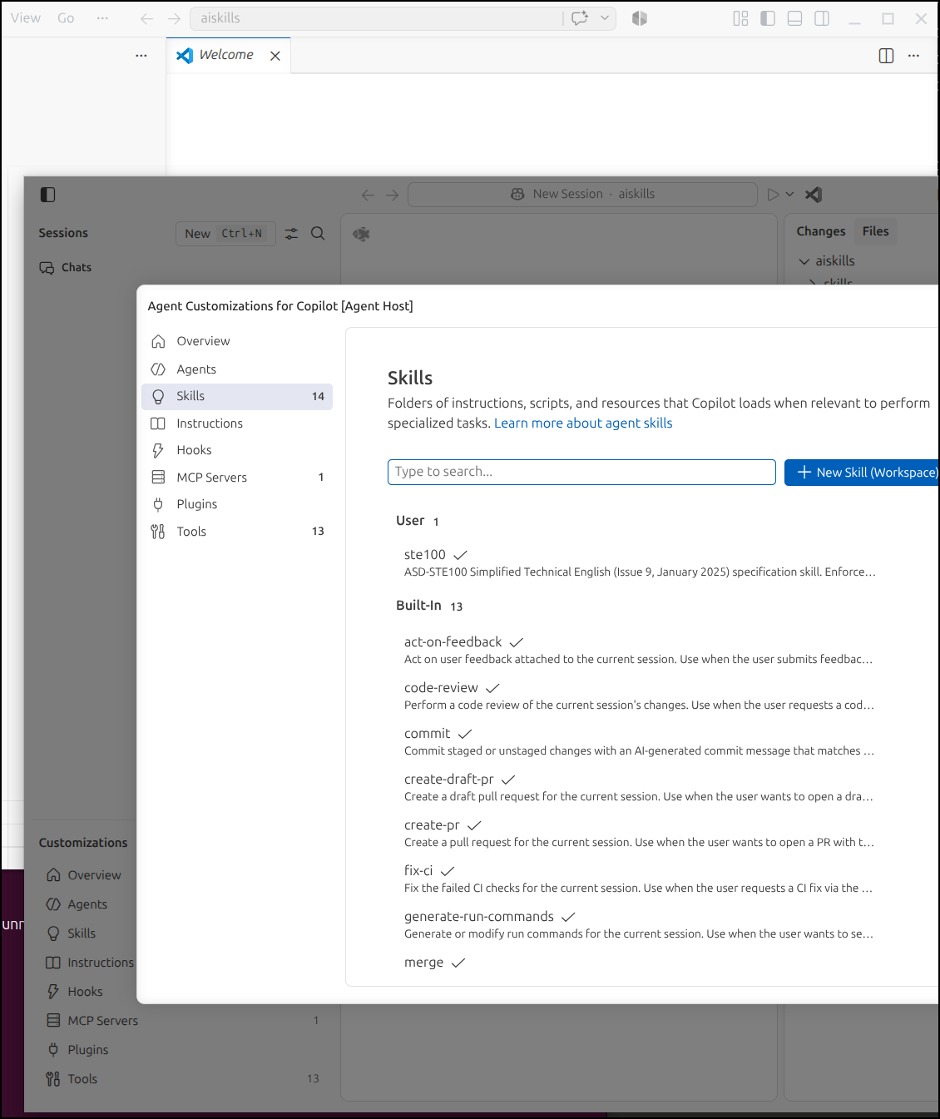Image resolution: width=940 pixels, height=1119 pixels.
Task: Toggle the create-pr skill checkmark
Action: pos(475,825)
